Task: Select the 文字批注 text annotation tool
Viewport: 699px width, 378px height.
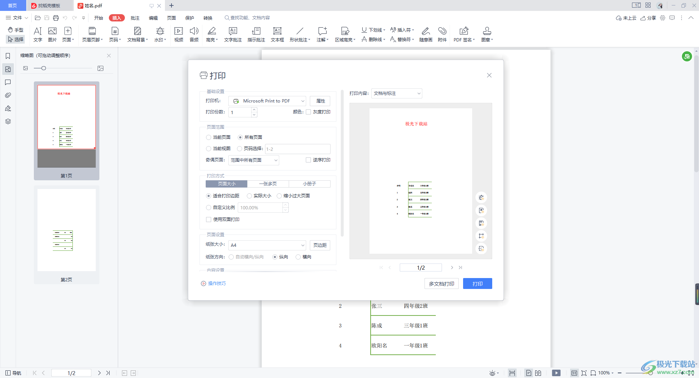Action: pyautogui.click(x=233, y=35)
